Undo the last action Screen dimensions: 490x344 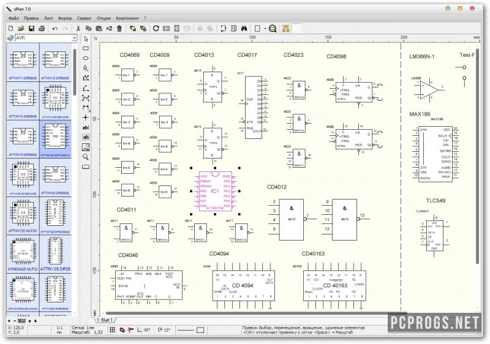[x=55, y=28]
